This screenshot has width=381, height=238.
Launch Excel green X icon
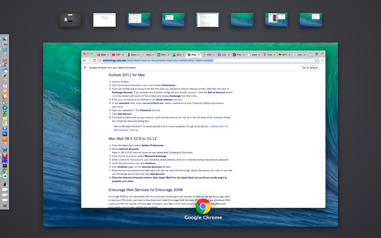click(x=5, y=113)
